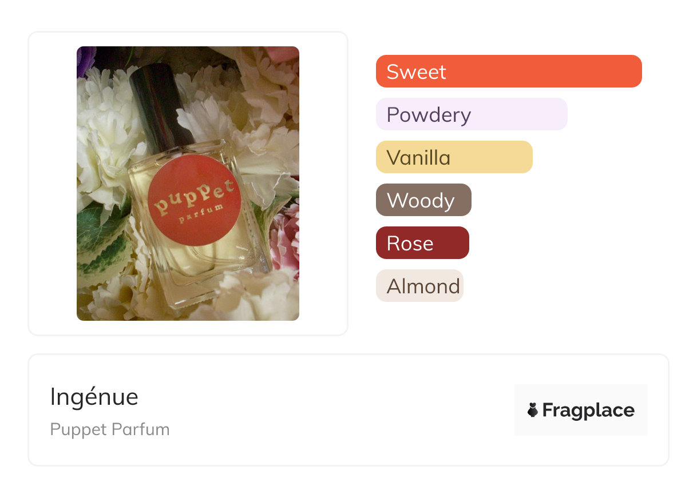Open the Puppet Parfum brand link
The width and height of the screenshot is (697, 494).
(110, 429)
